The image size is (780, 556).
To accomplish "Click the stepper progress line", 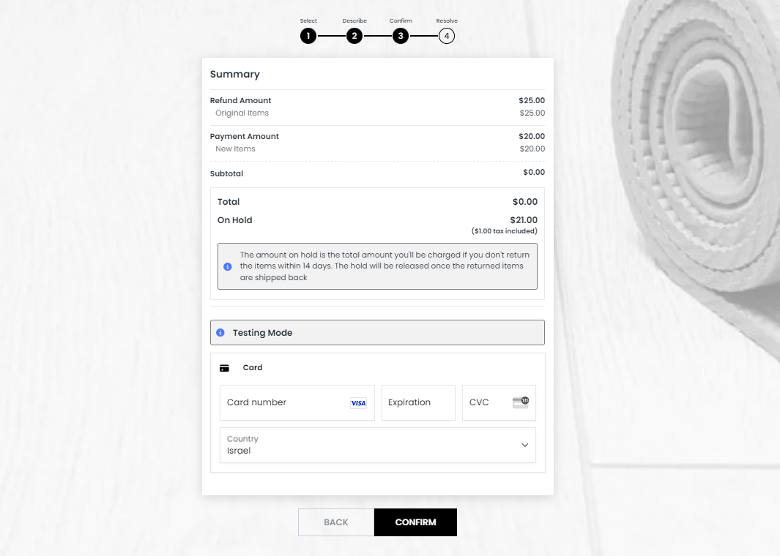I will click(377, 35).
